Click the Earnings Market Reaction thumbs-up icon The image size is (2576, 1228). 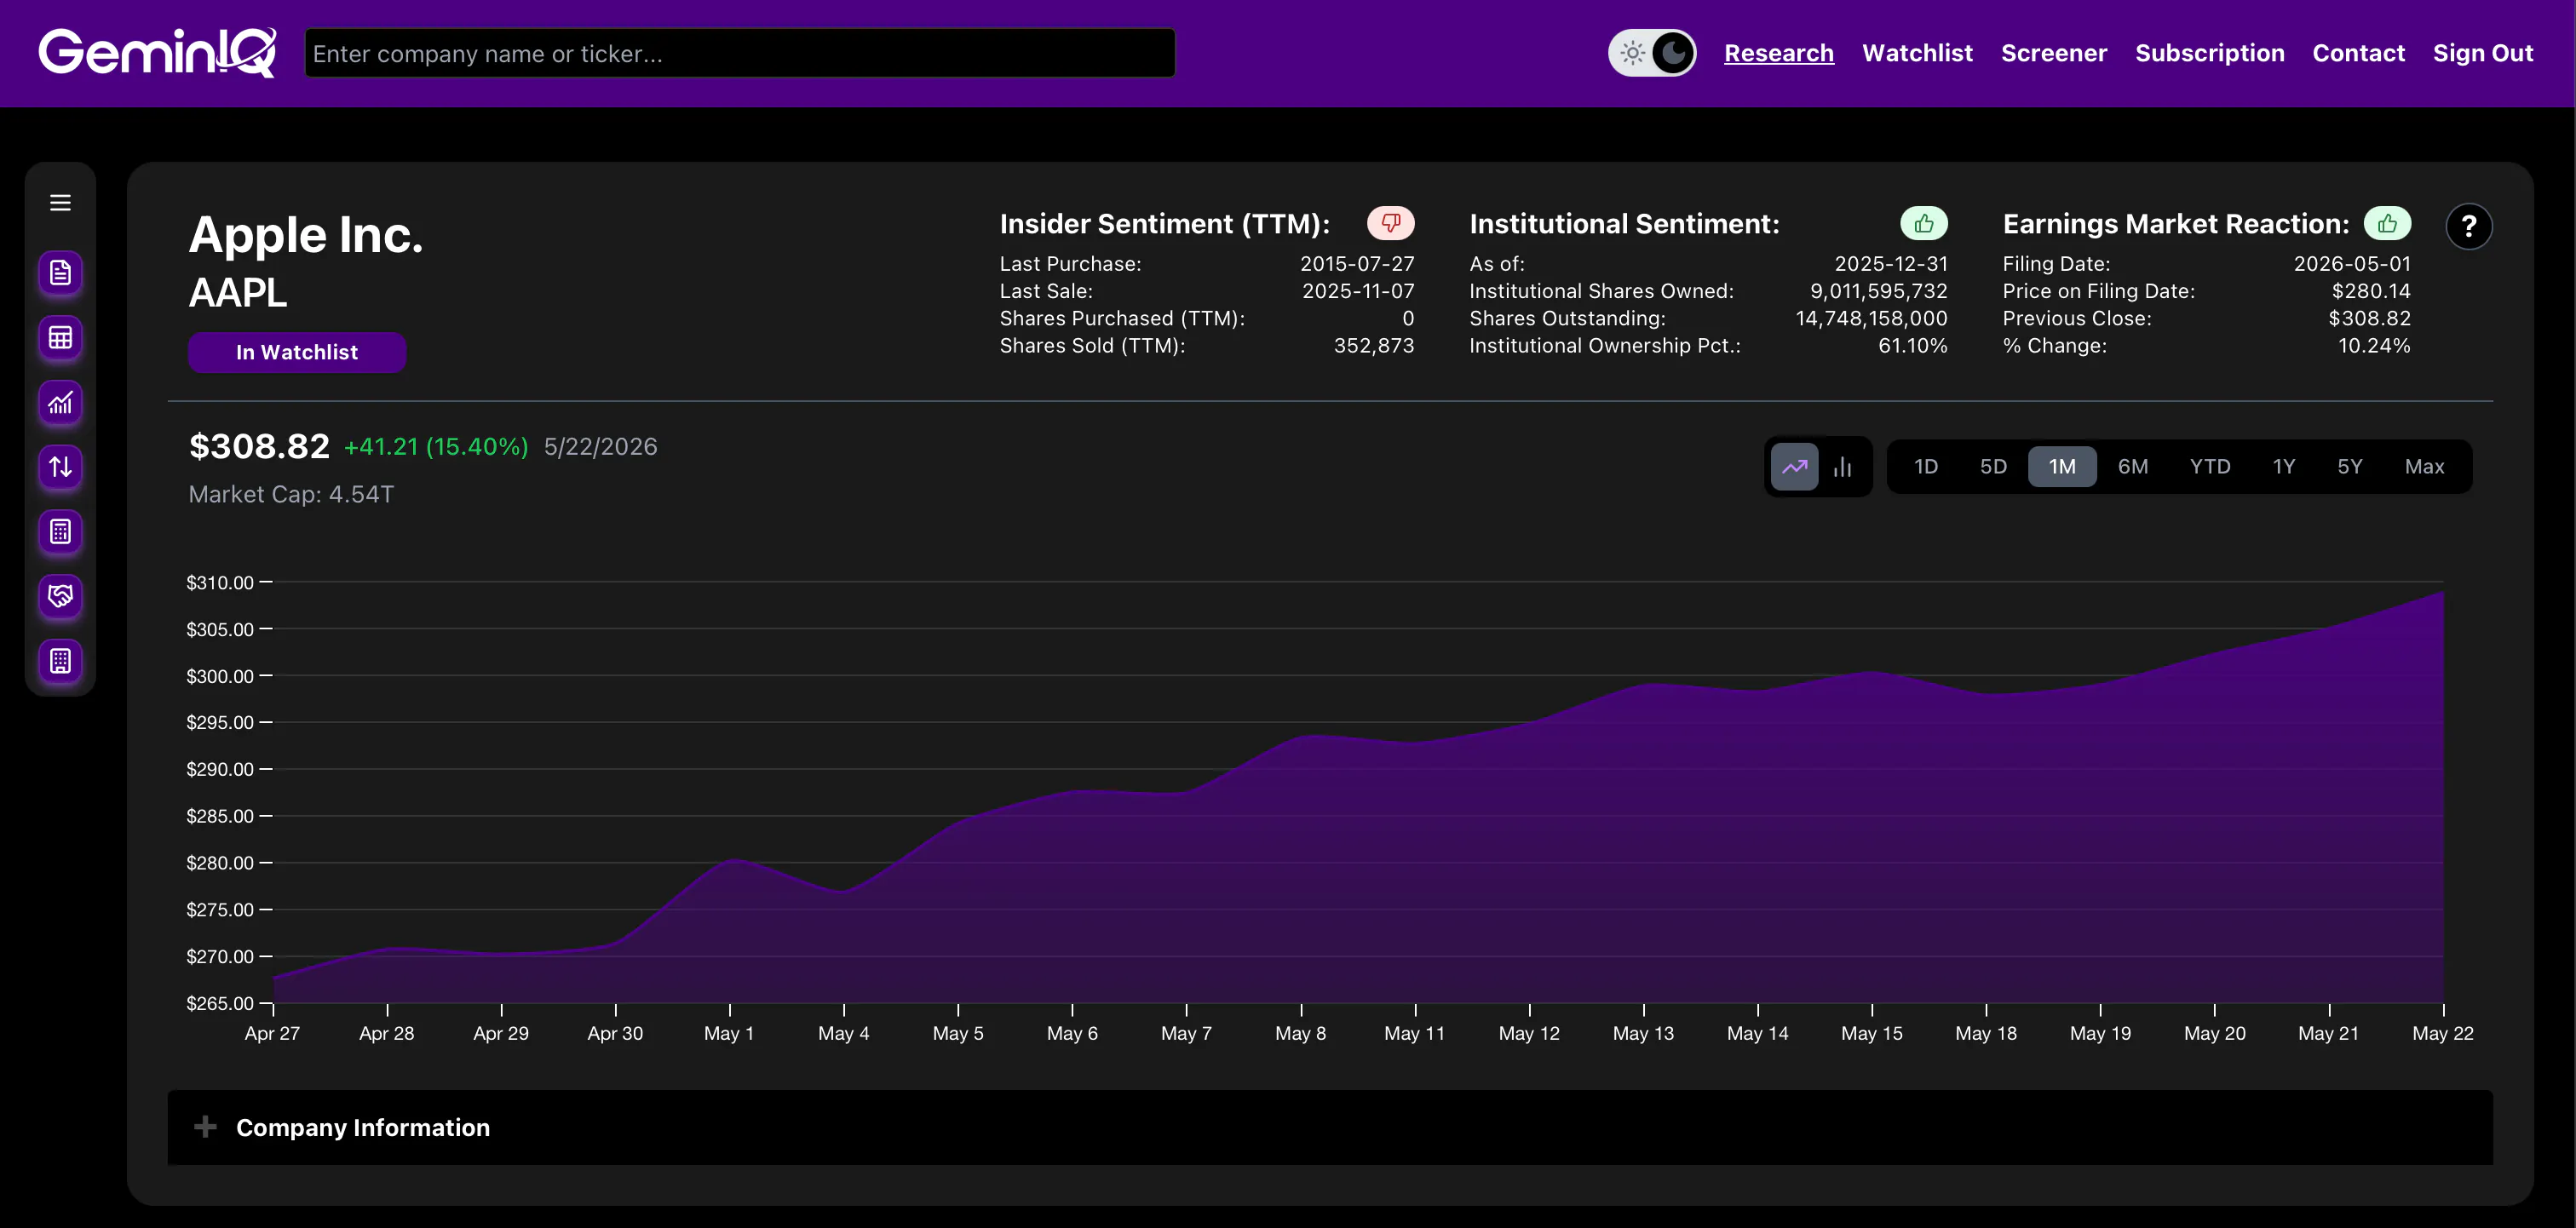(x=2386, y=223)
